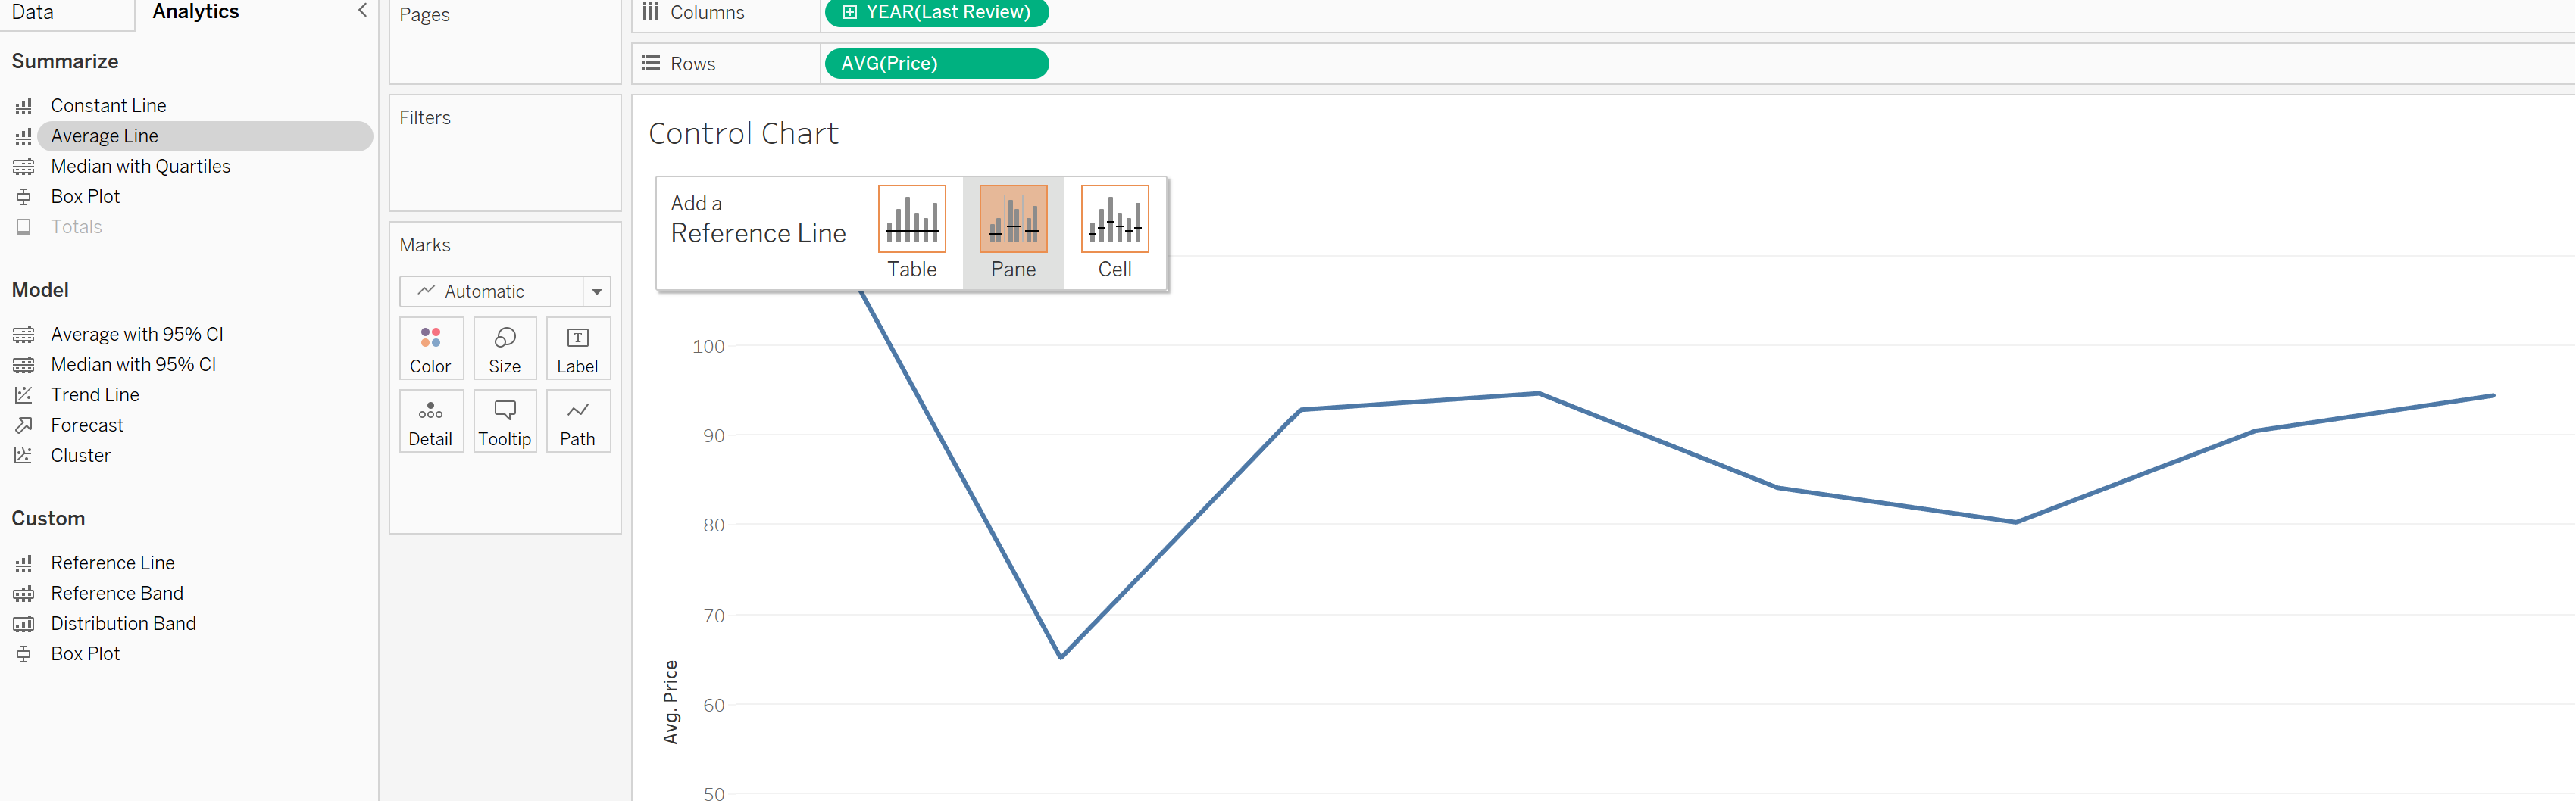
Task: Click the Avg. Price axis label
Action: pos(670,702)
